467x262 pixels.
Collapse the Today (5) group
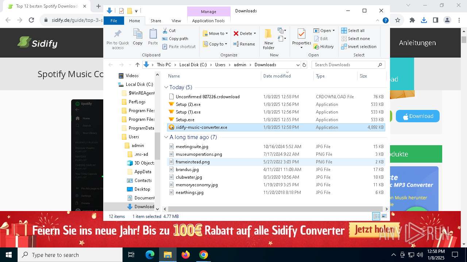[x=166, y=87]
